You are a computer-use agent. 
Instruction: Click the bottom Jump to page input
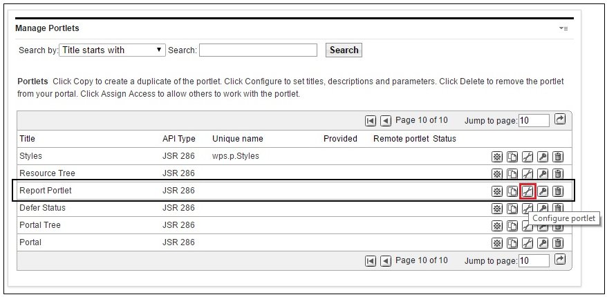(x=534, y=261)
